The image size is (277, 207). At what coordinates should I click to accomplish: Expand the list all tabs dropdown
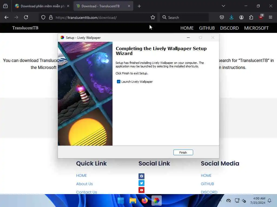(223, 6)
